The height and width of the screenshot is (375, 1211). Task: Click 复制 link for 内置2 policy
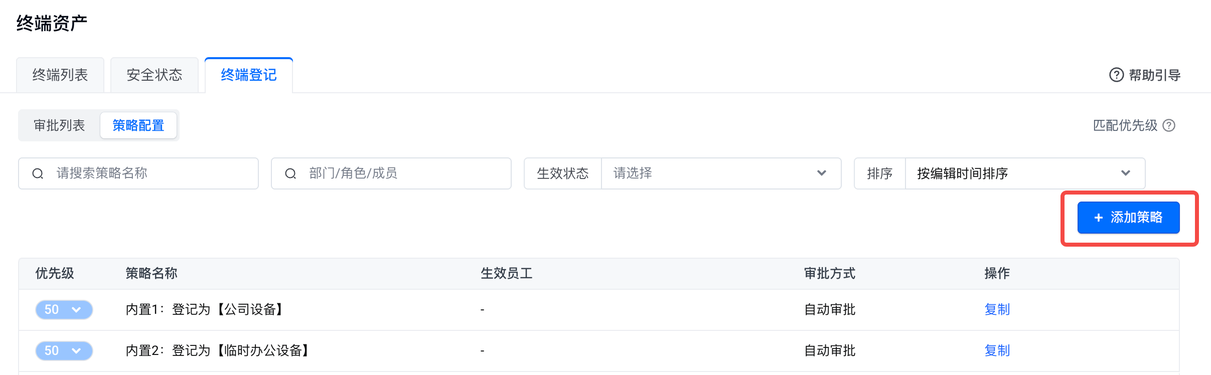click(997, 350)
